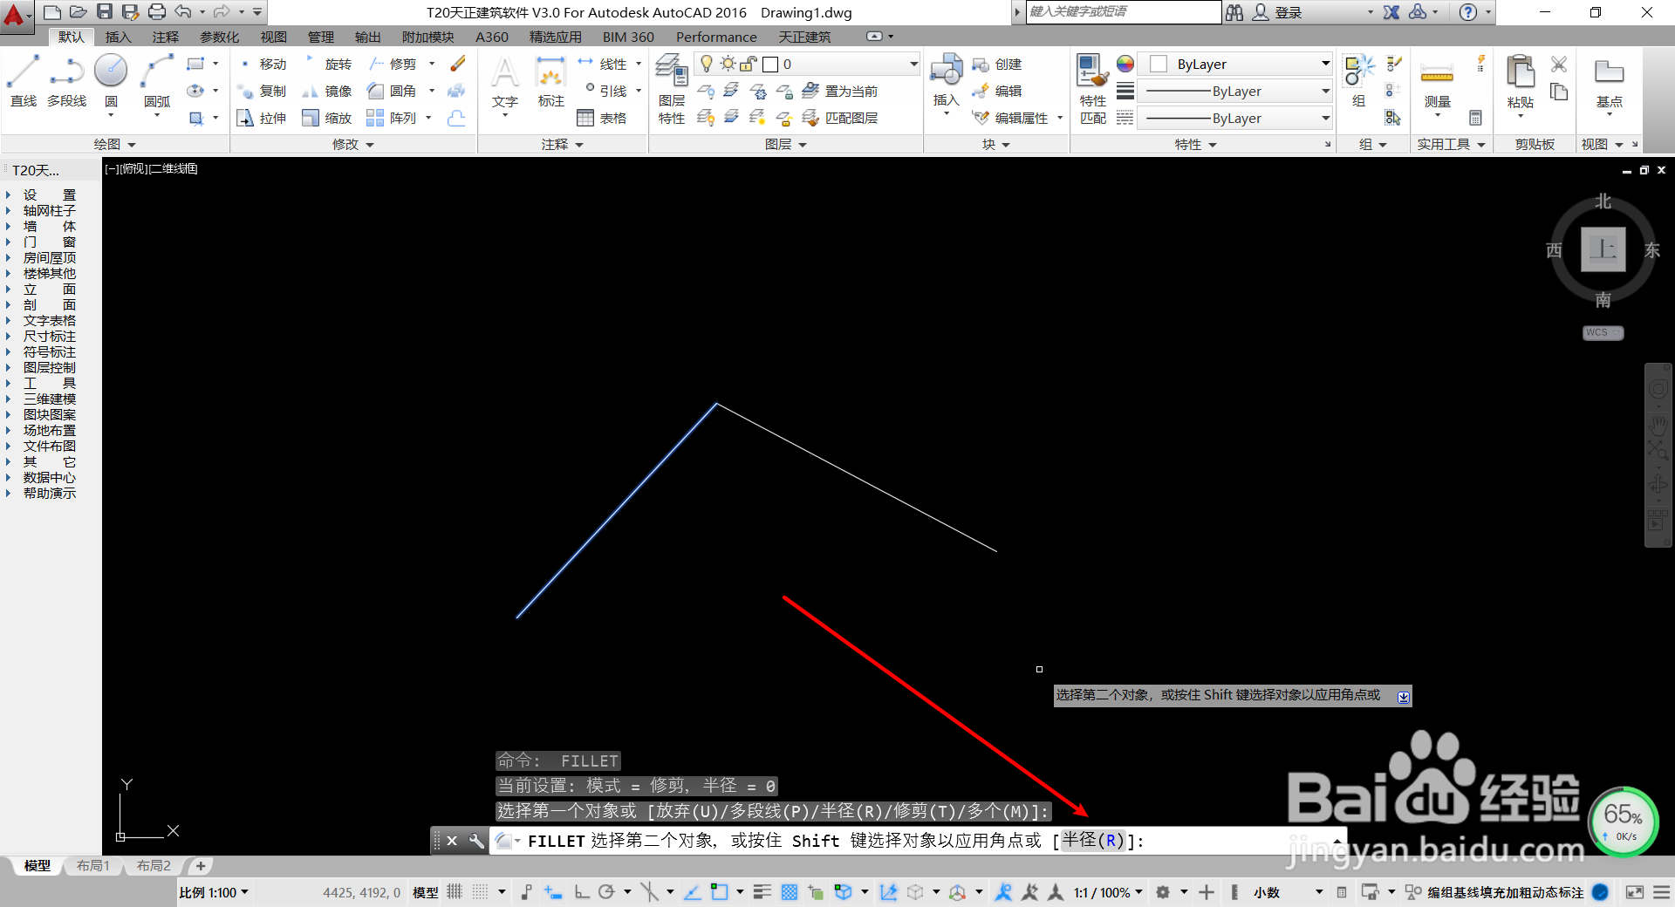The image size is (1675, 907).
Task: Click the 半径(R) command option
Action: pos(1093,841)
